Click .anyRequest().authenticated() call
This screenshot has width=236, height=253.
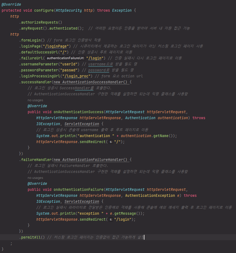[51, 29]
